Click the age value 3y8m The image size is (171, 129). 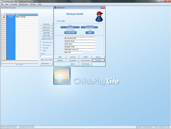90,33
